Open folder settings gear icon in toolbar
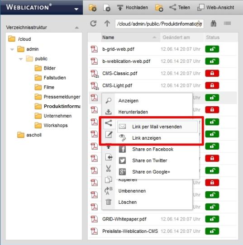The image size is (243, 245). point(93,8)
